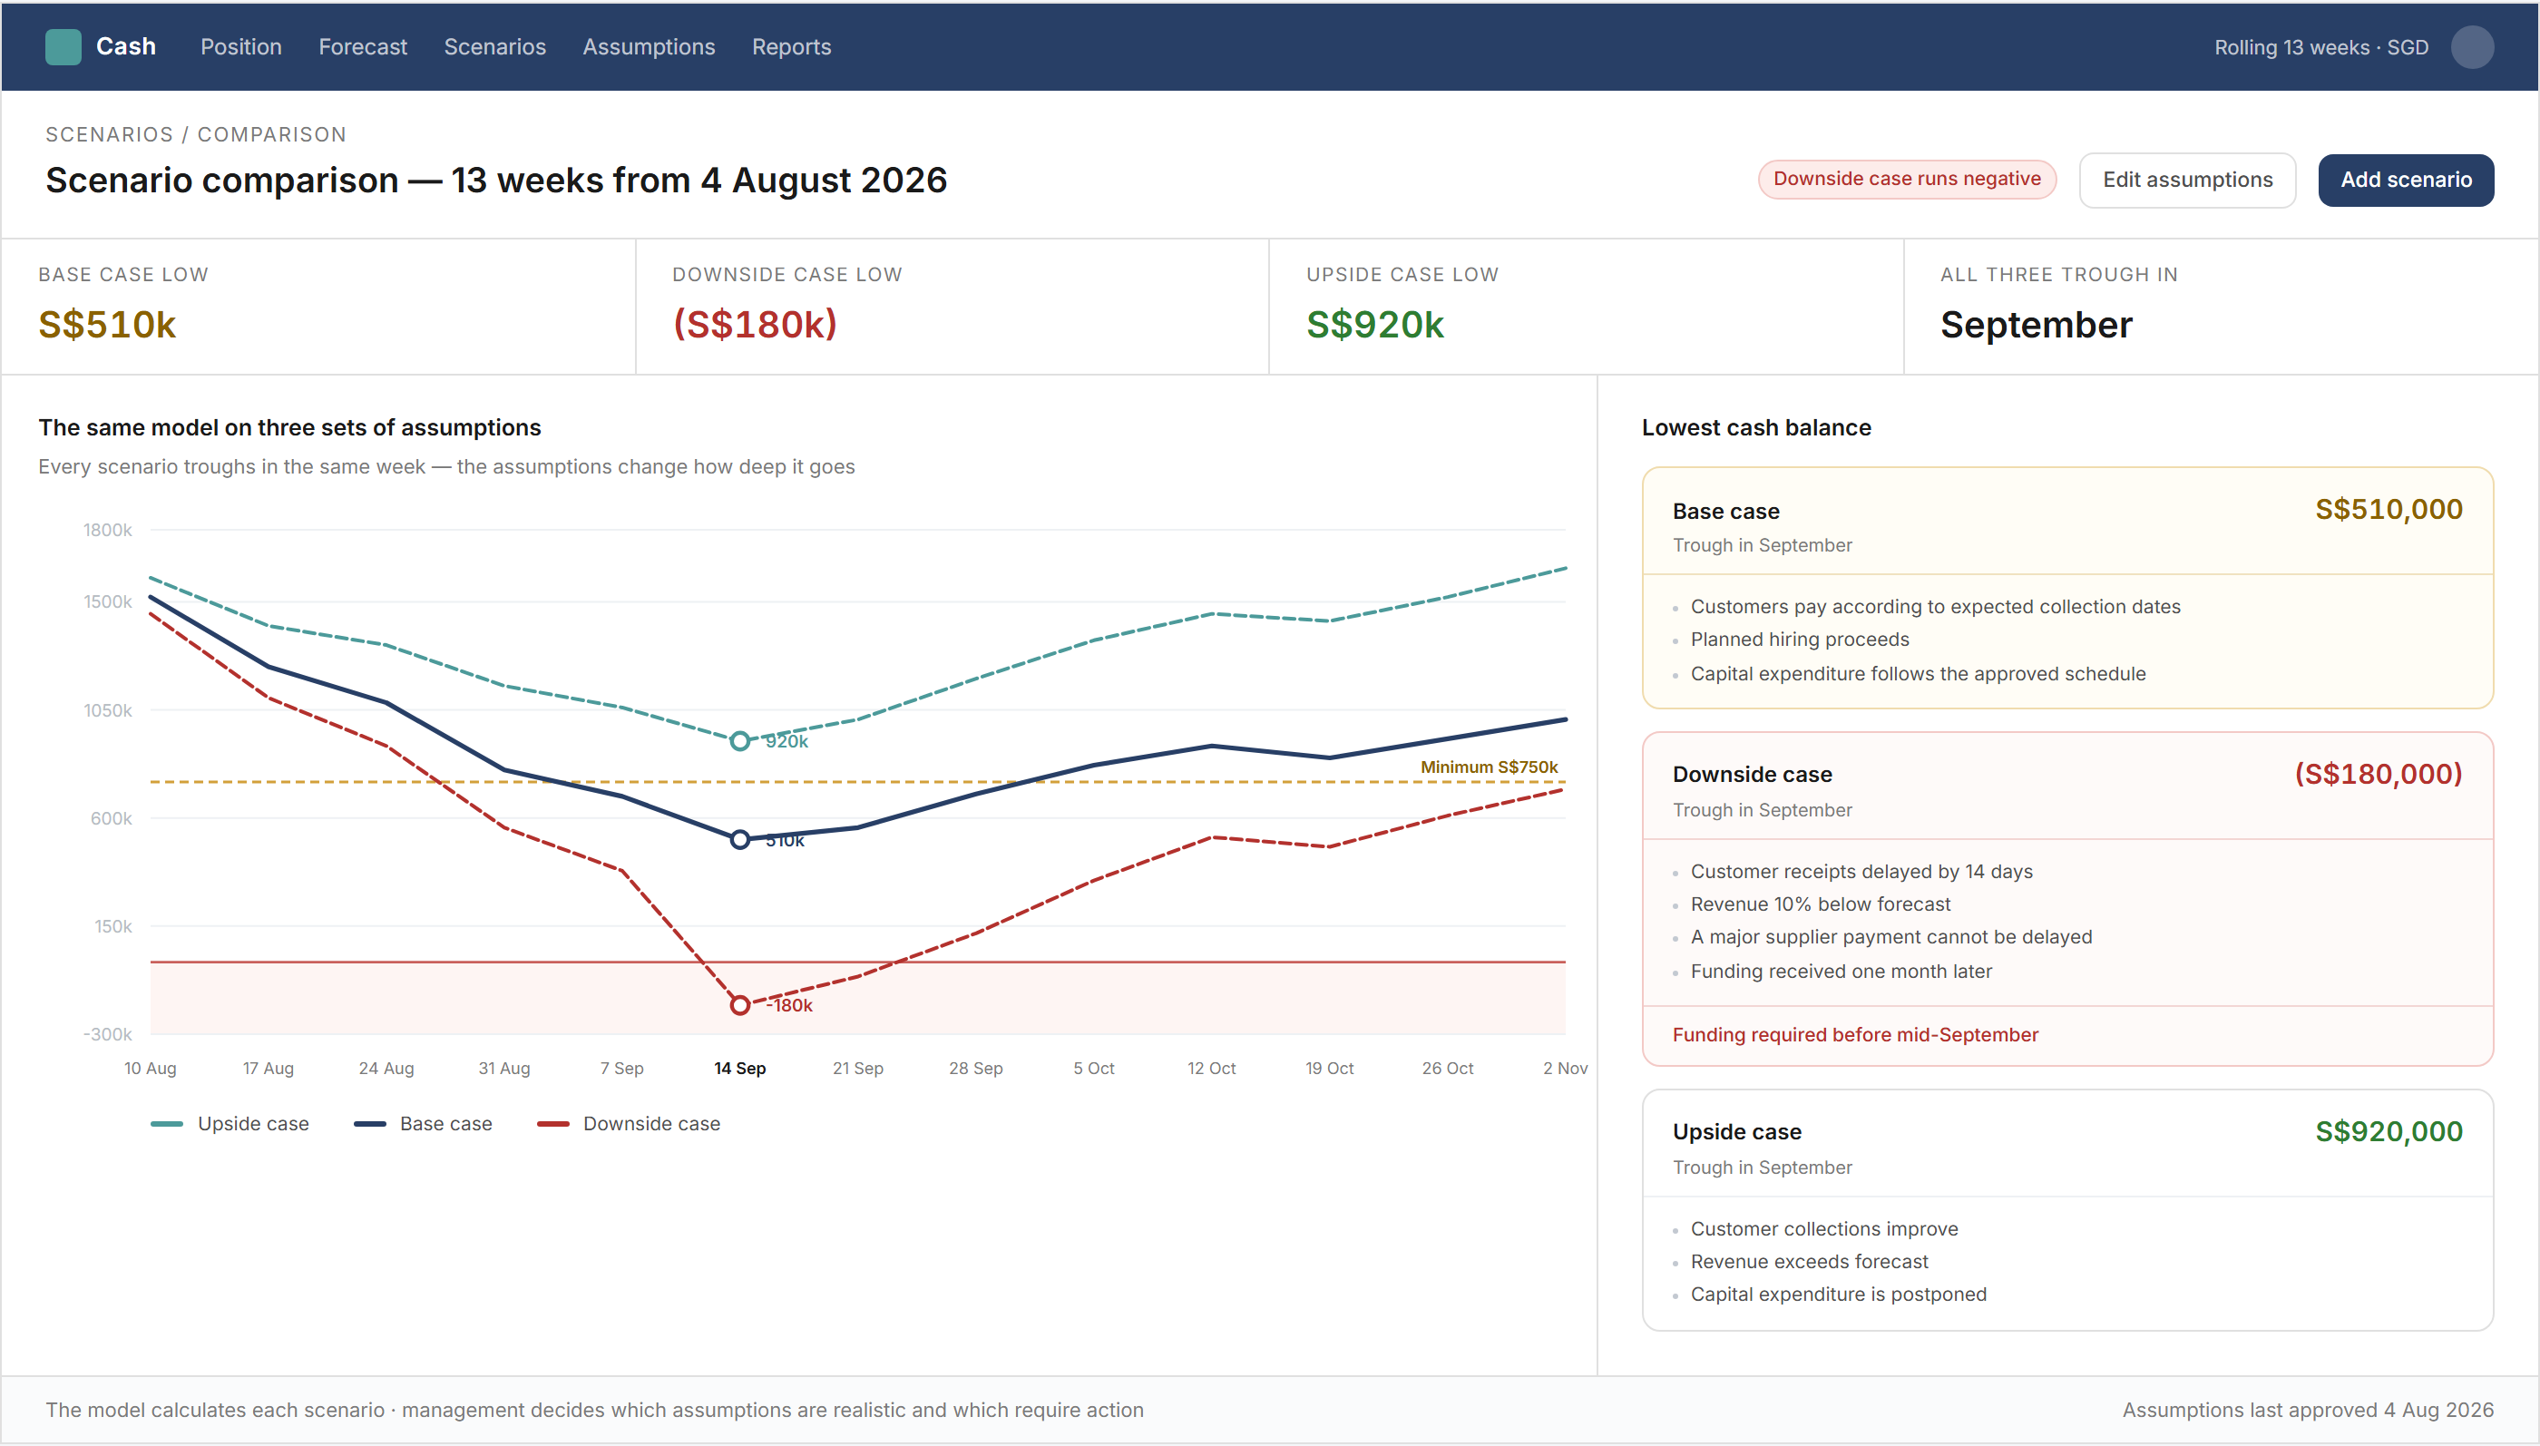Screen dimensions: 2540x1446
Task: Click the DOWNSIDE CASE LOW (S$180k) tile
Action: [952, 306]
